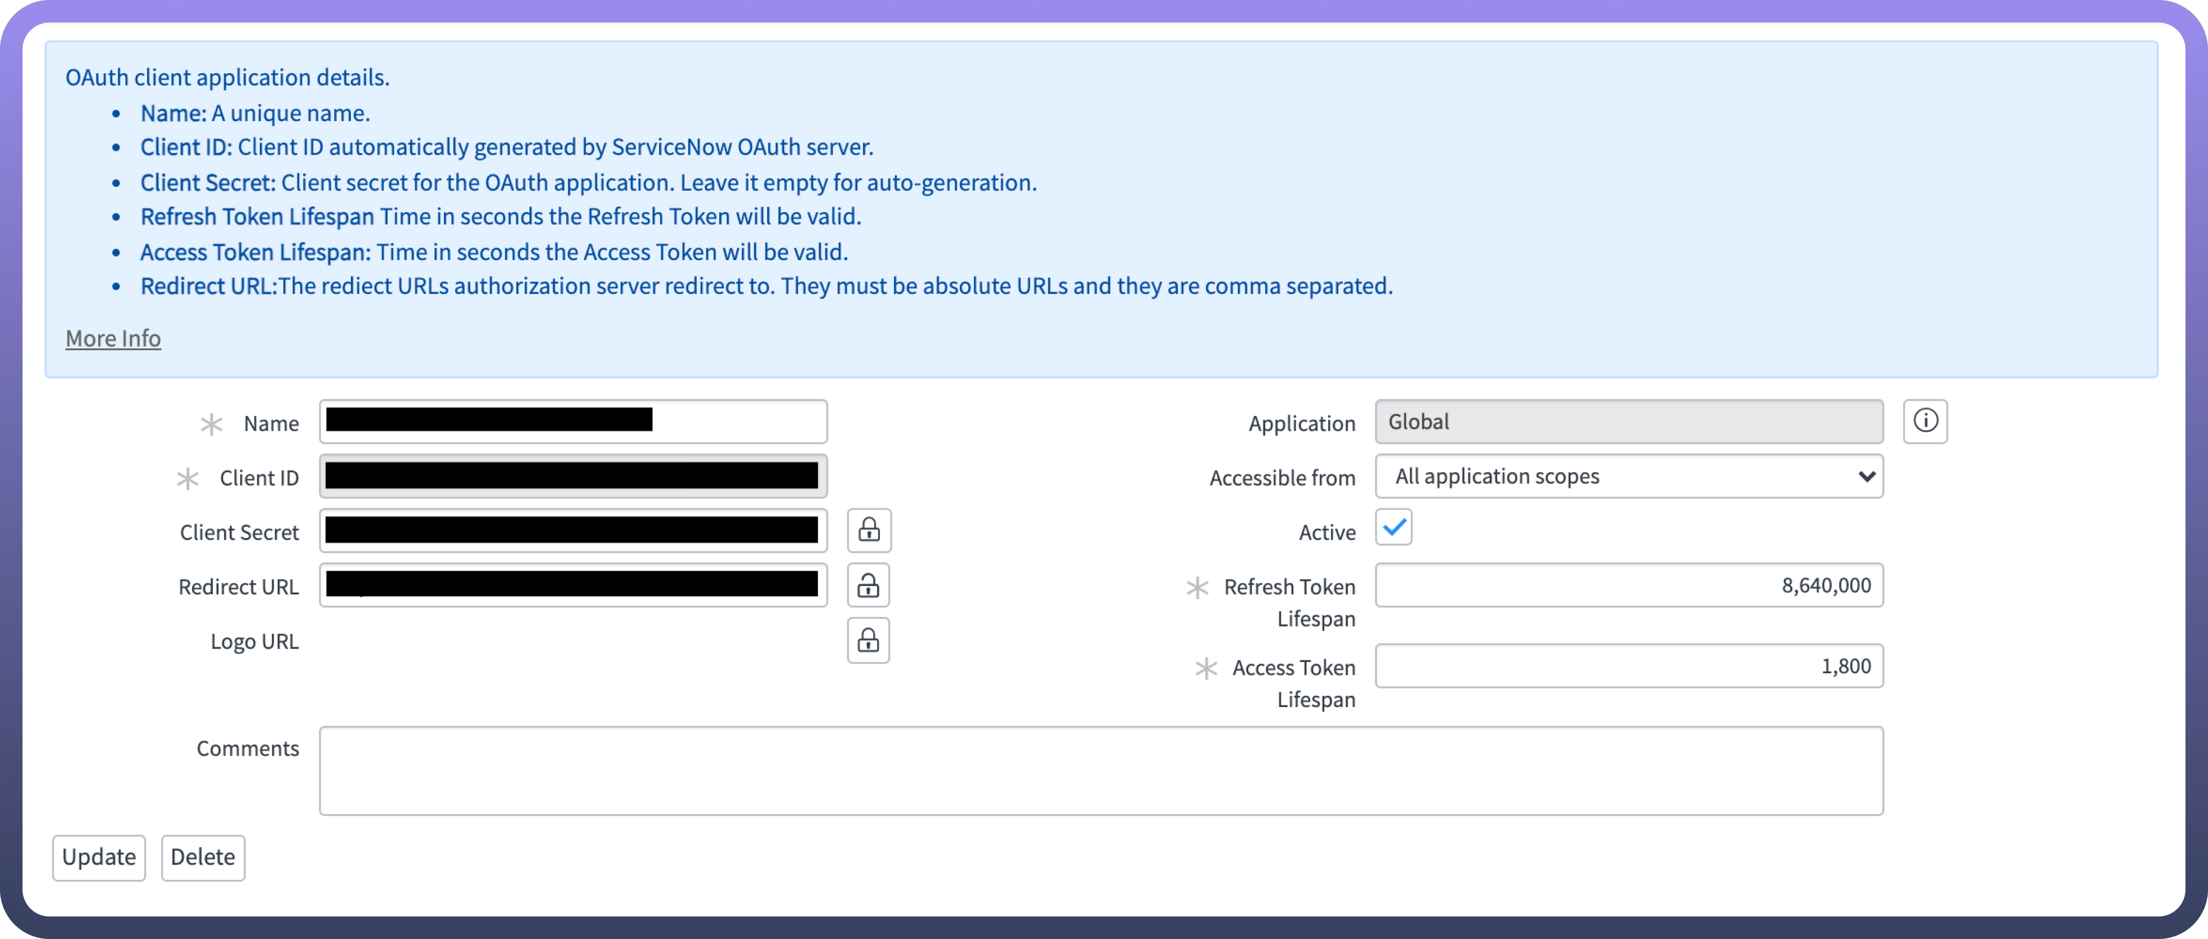The height and width of the screenshot is (939, 2208).
Task: Click the Refresh Token mandatory asterisk
Action: click(1196, 587)
